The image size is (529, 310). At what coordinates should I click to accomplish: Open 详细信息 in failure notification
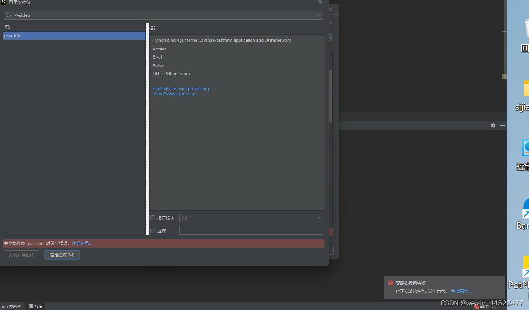[x=461, y=291]
